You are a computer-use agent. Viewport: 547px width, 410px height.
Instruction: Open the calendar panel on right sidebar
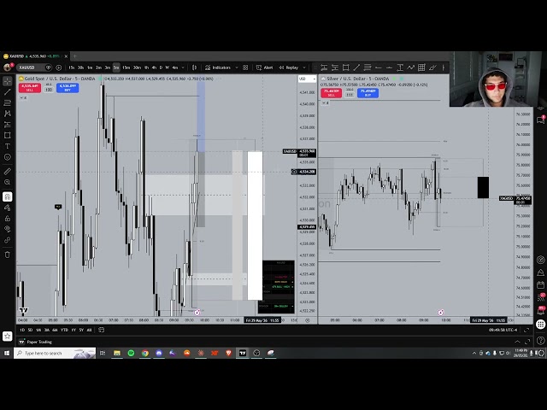click(541, 284)
